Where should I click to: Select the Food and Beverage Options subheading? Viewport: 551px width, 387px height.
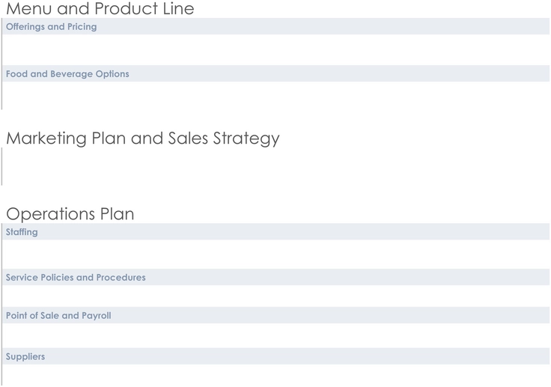pos(275,73)
